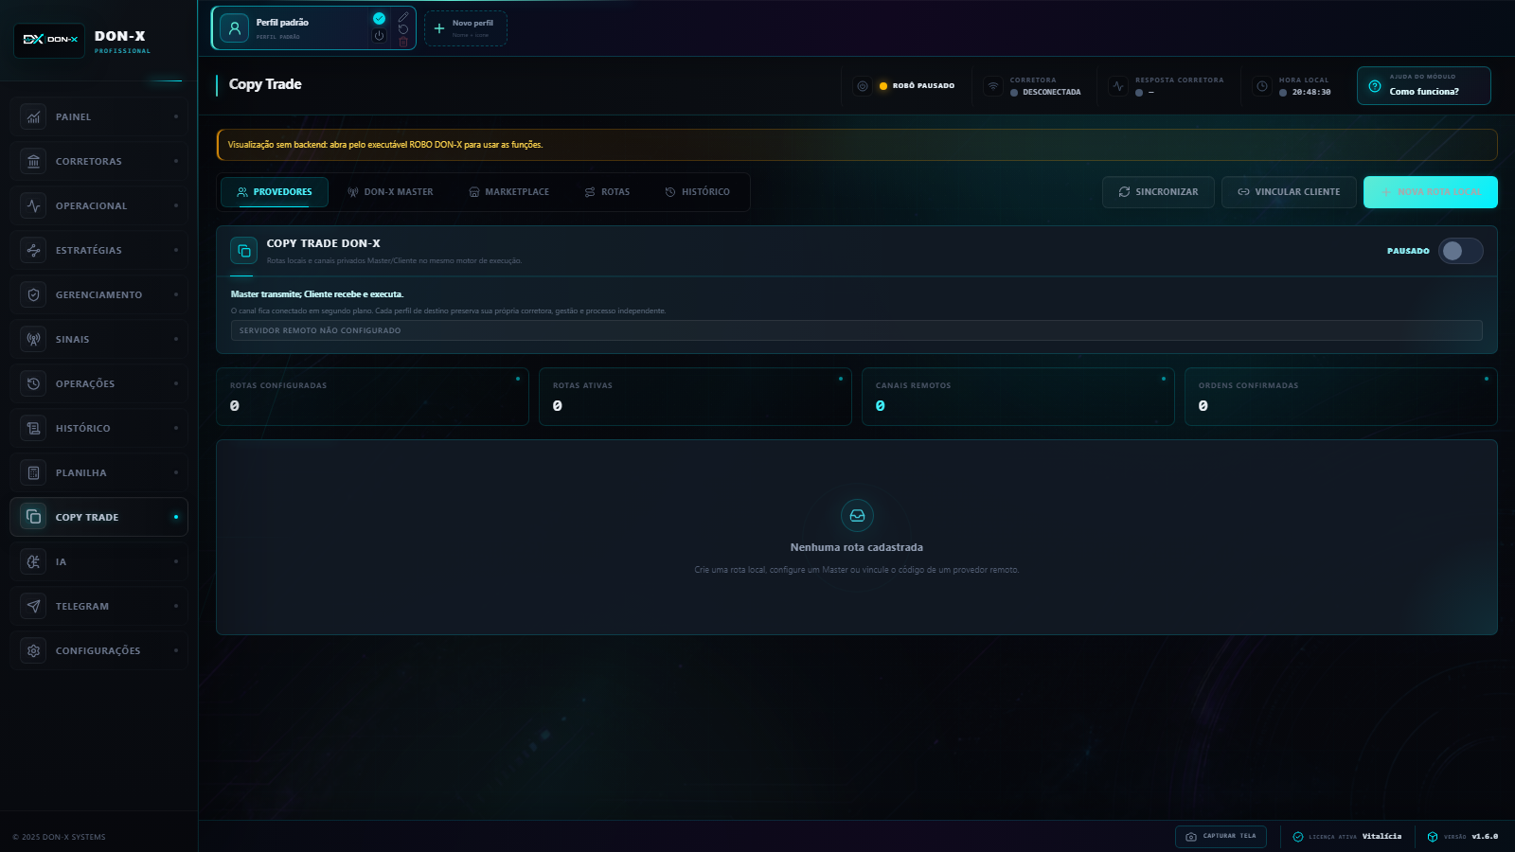The image size is (1515, 852).
Task: Open the Histórico tab in Copy Trade
Action: pyautogui.click(x=698, y=192)
